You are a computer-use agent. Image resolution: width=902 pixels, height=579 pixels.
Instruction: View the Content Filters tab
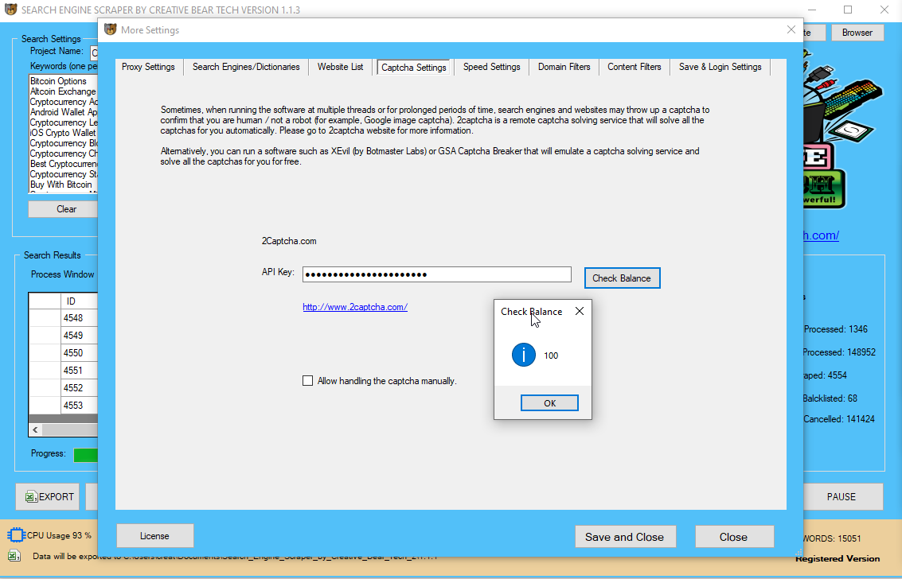[x=634, y=67]
